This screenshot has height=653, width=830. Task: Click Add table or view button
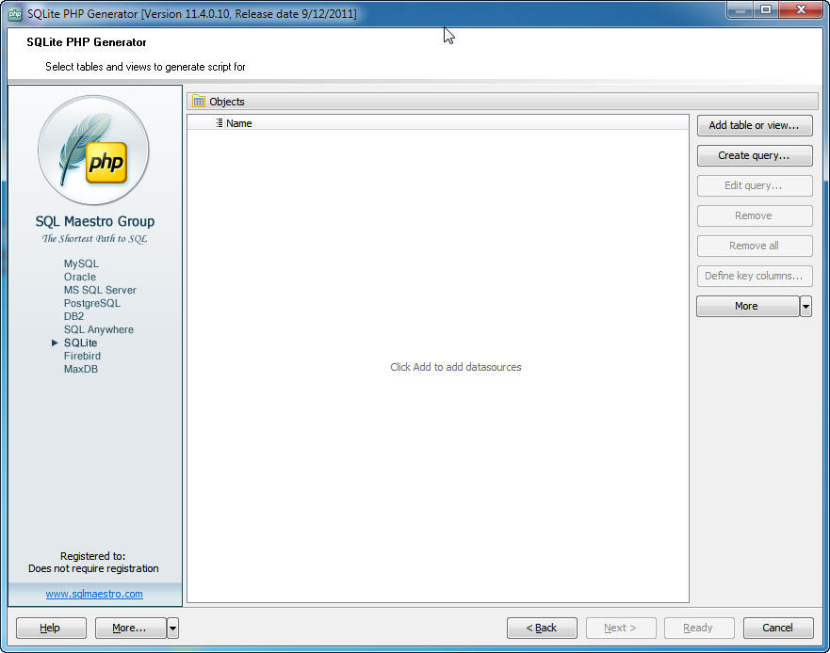click(754, 125)
